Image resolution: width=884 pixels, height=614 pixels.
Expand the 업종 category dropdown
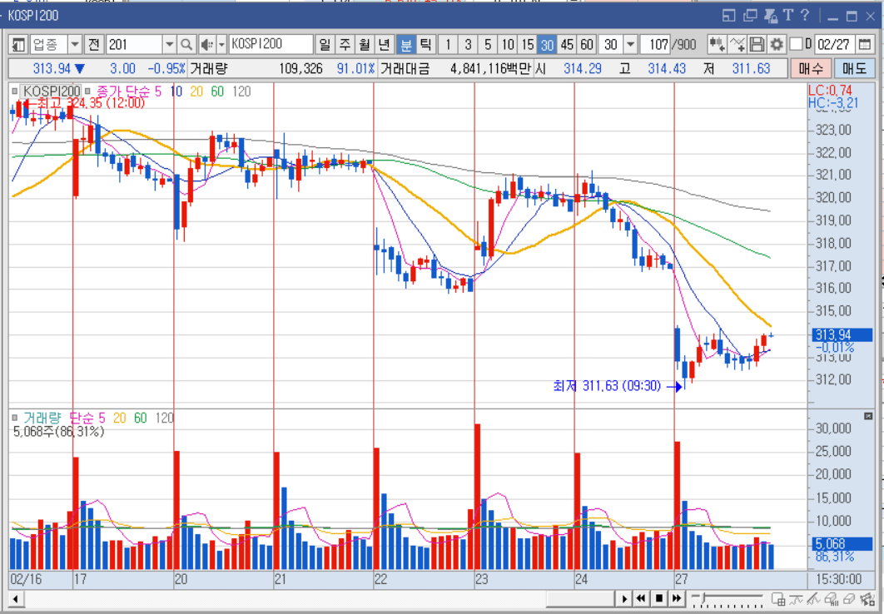75,44
